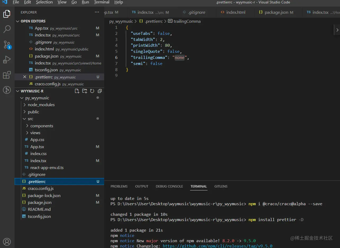Switch to the Problems panel tab
Image resolution: width=340 pixels, height=248 pixels.
coord(119,186)
